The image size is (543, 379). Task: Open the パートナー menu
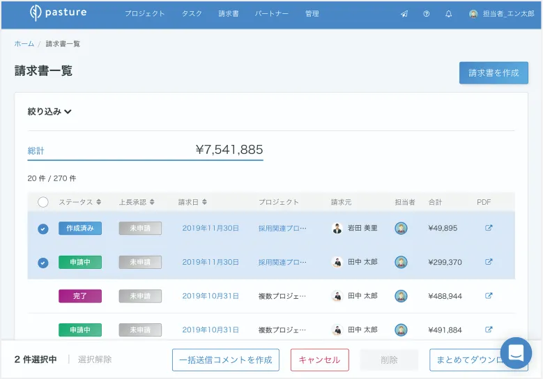click(271, 14)
